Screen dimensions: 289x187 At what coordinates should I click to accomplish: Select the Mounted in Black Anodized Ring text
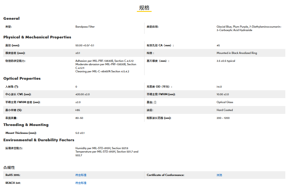point(237,53)
